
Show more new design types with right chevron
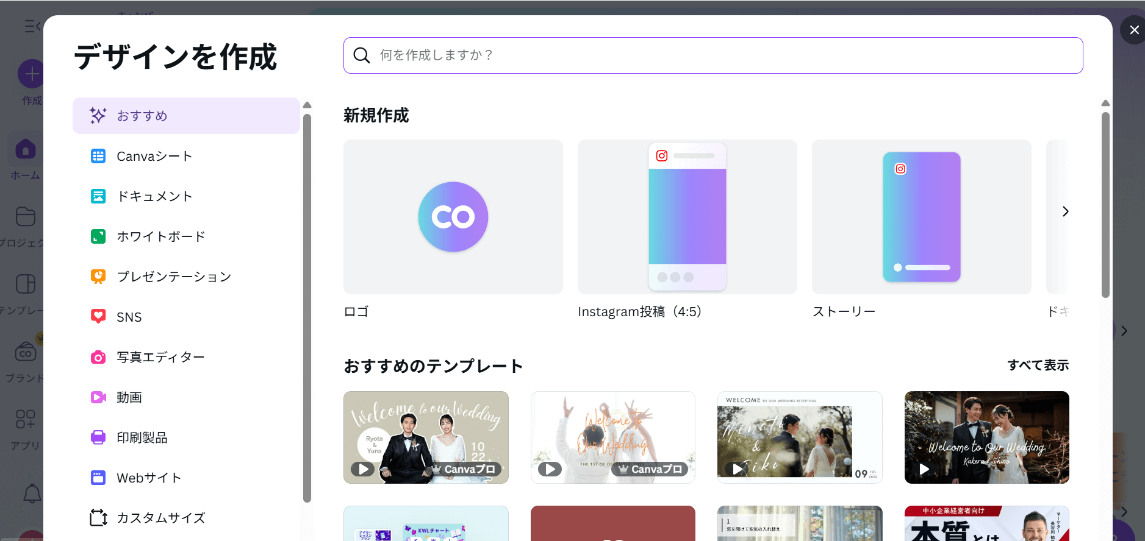[1065, 211]
